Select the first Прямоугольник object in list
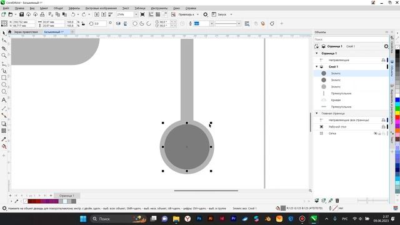The width and height of the screenshot is (400, 225). click(341, 93)
